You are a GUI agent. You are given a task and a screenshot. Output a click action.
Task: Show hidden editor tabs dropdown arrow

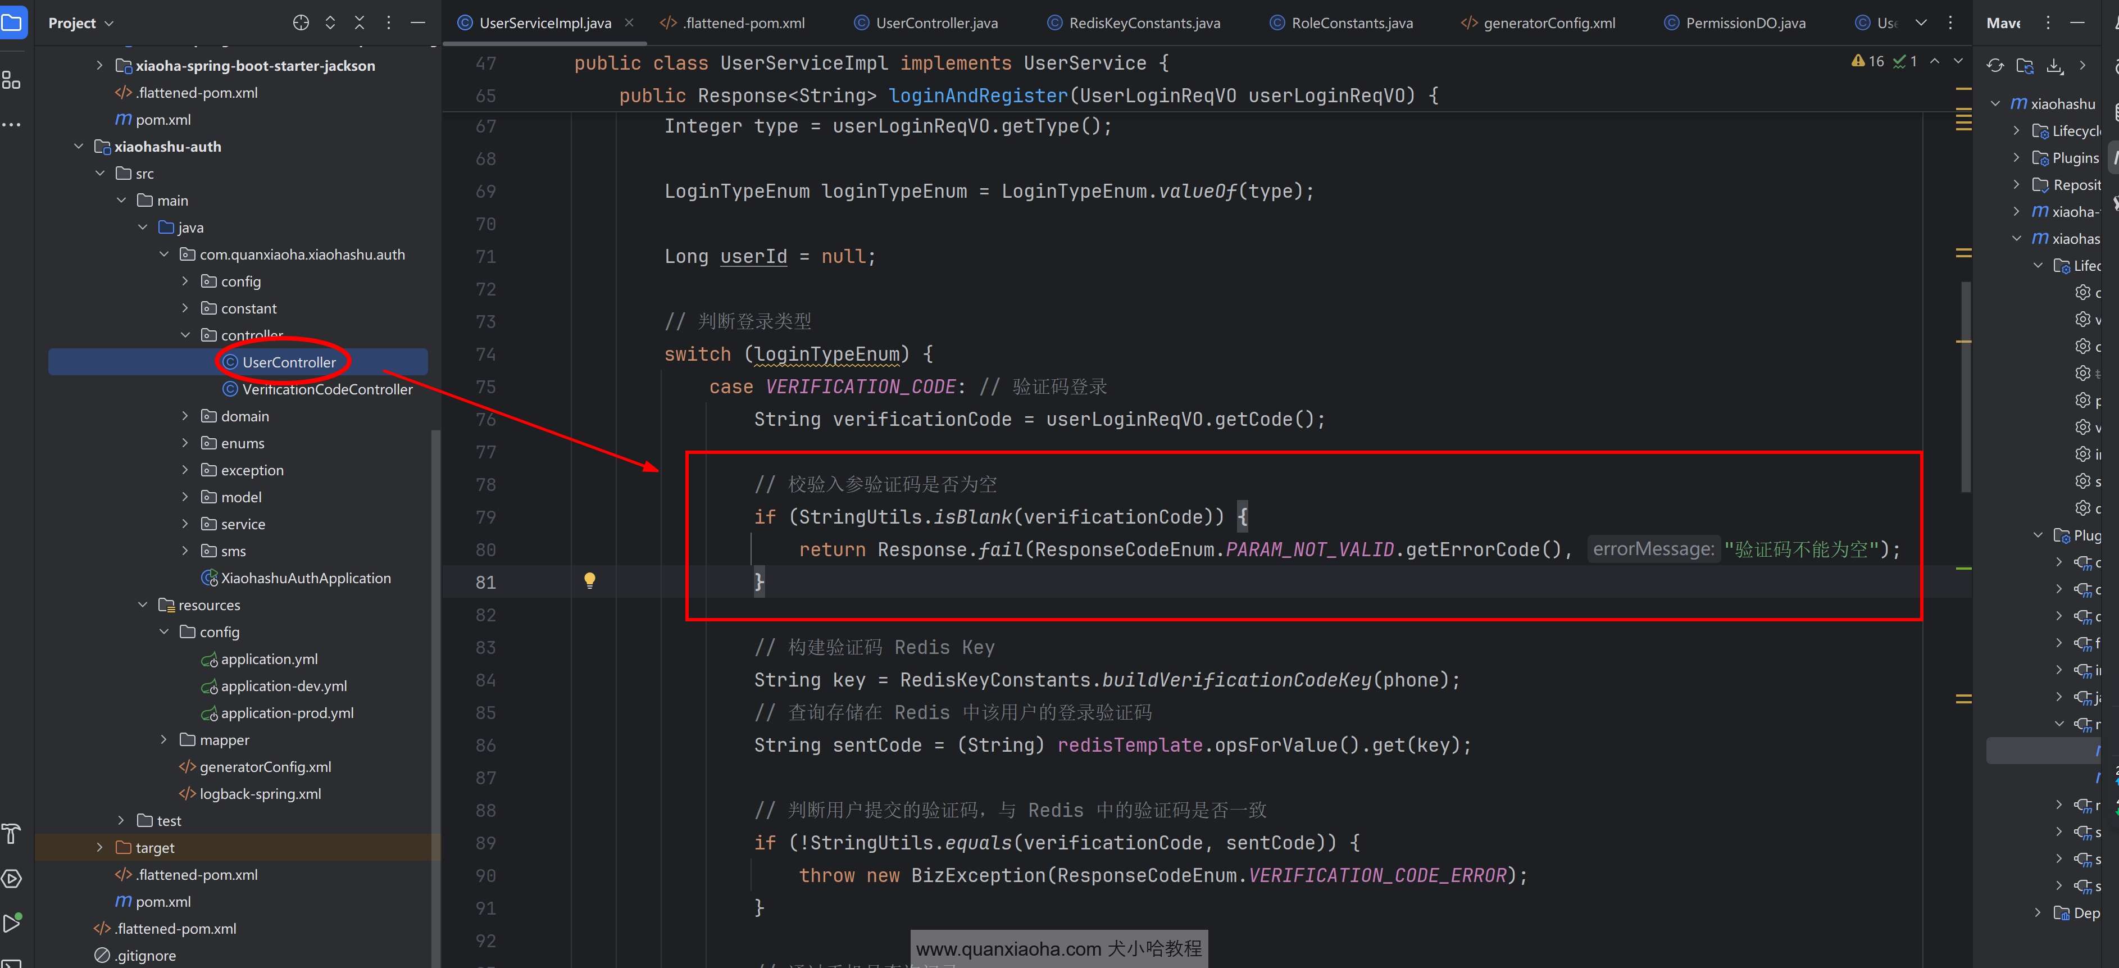tap(1921, 23)
